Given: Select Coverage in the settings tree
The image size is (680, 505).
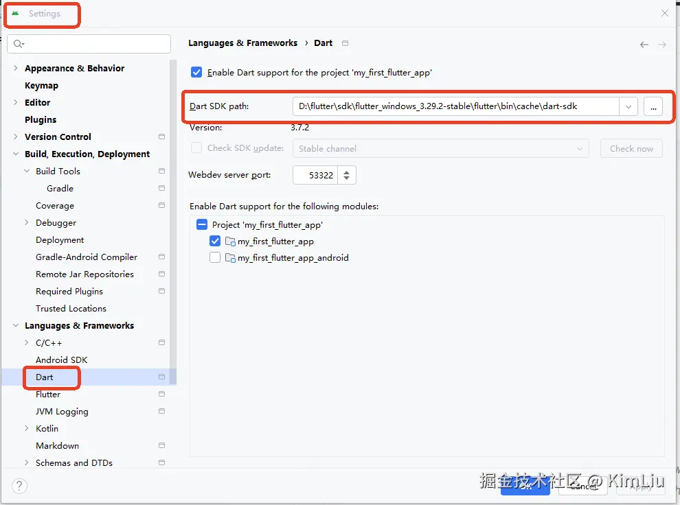Looking at the screenshot, I should [55, 206].
